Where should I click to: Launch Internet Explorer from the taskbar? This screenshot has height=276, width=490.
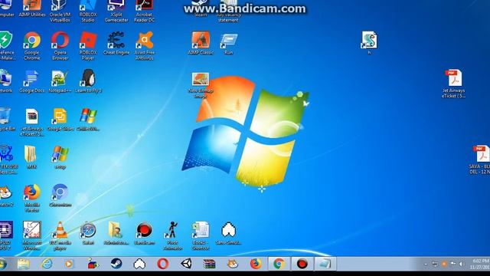click(47, 264)
